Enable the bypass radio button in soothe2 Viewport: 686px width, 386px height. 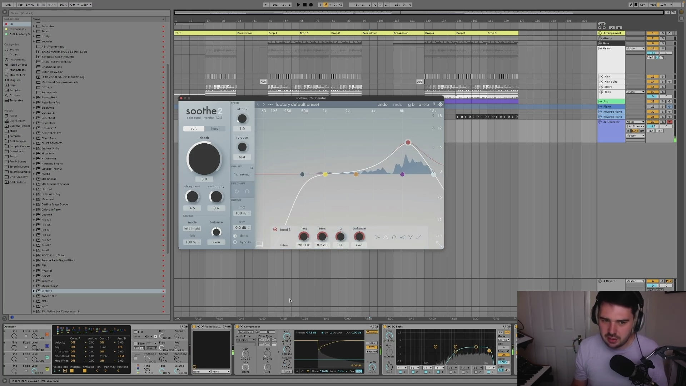click(235, 242)
